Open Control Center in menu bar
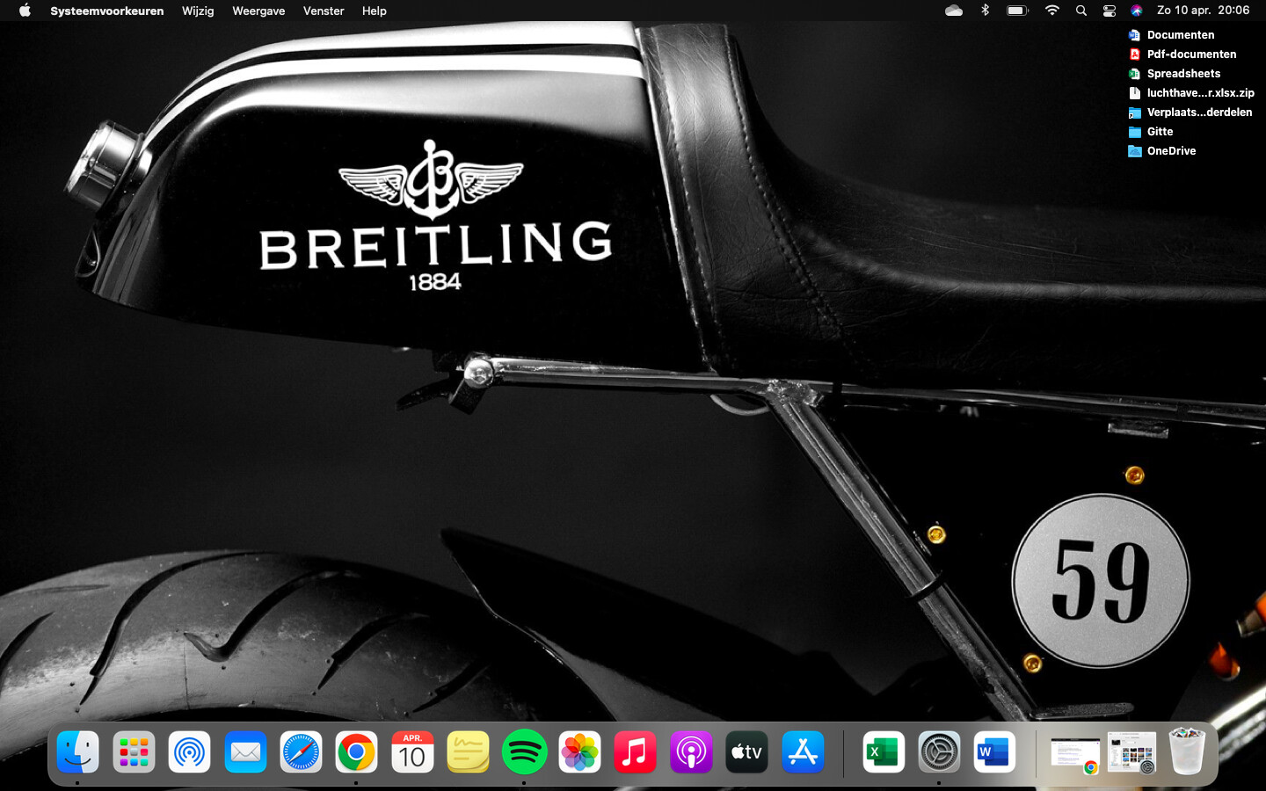This screenshot has height=791, width=1266. click(x=1110, y=11)
